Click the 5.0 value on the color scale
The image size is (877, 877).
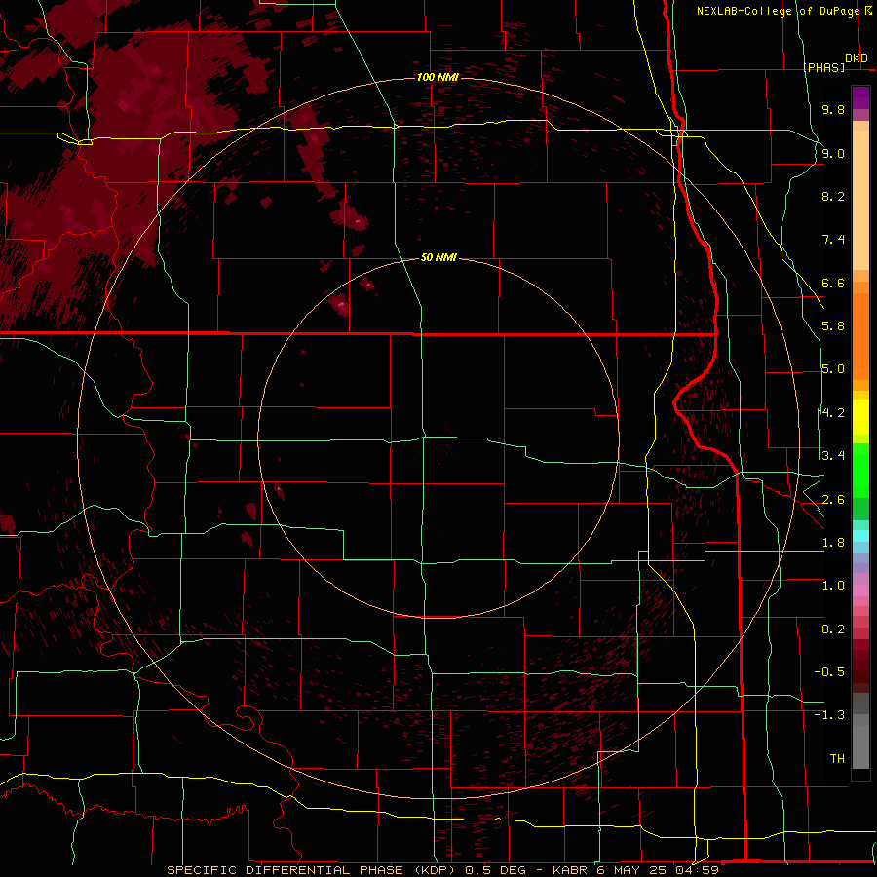[x=833, y=369]
